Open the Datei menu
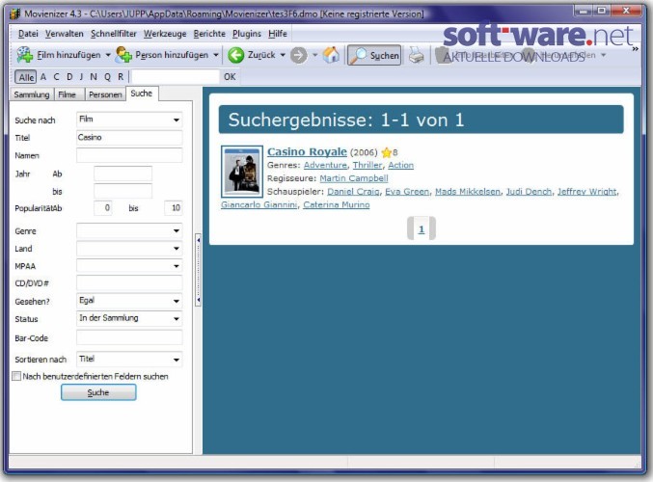This screenshot has width=653, height=482. (28, 34)
